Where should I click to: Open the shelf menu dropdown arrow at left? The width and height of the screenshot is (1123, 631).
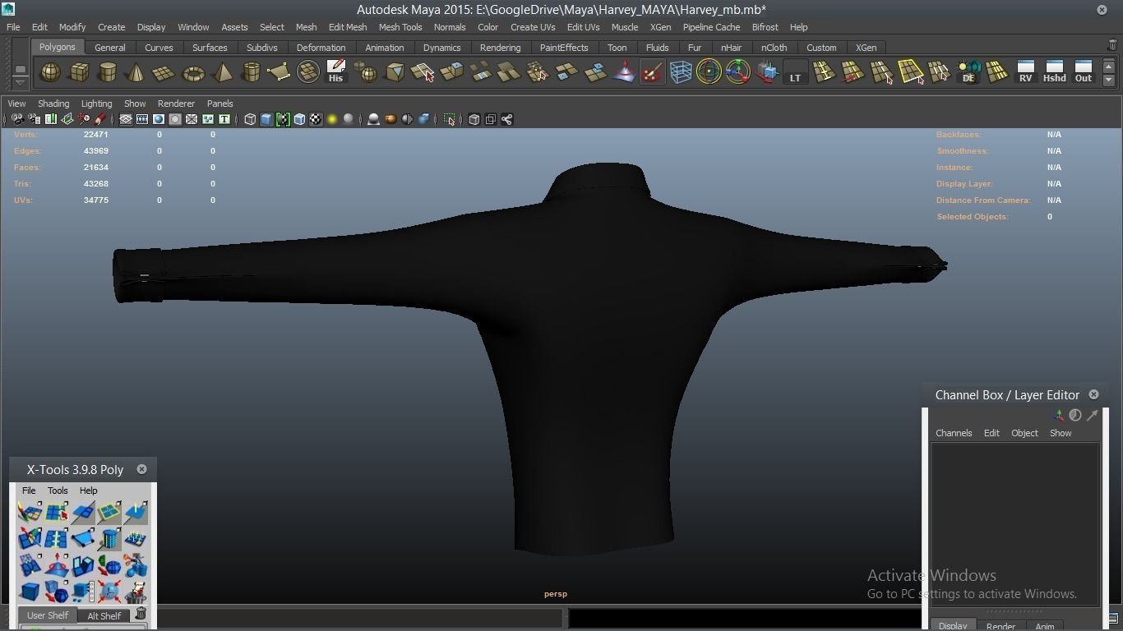tap(21, 83)
